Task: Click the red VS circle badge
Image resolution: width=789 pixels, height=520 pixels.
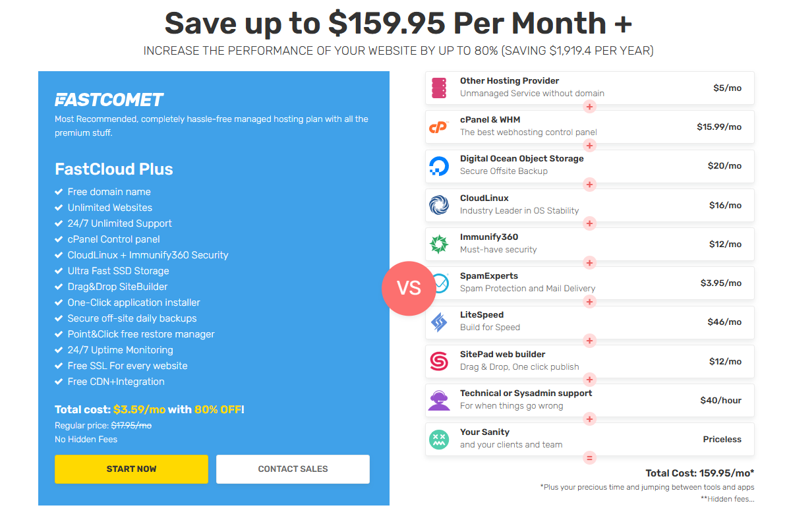Action: pyautogui.click(x=409, y=288)
